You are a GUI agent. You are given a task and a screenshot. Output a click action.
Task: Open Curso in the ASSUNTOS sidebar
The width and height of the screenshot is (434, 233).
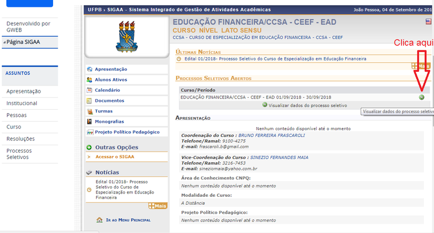click(14, 127)
